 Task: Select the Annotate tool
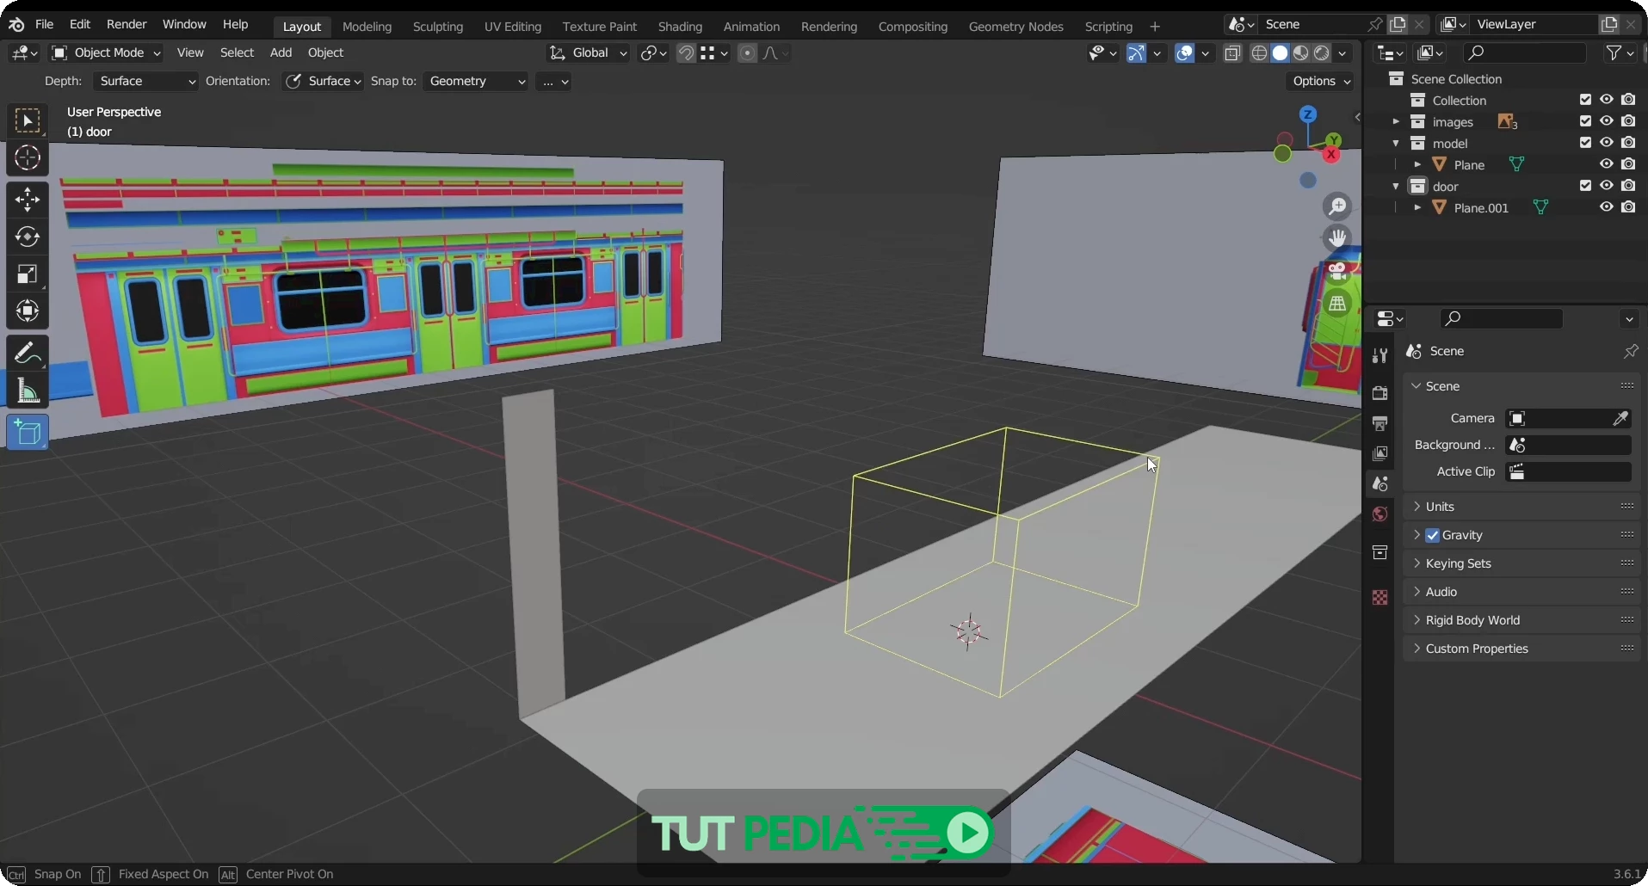28,353
